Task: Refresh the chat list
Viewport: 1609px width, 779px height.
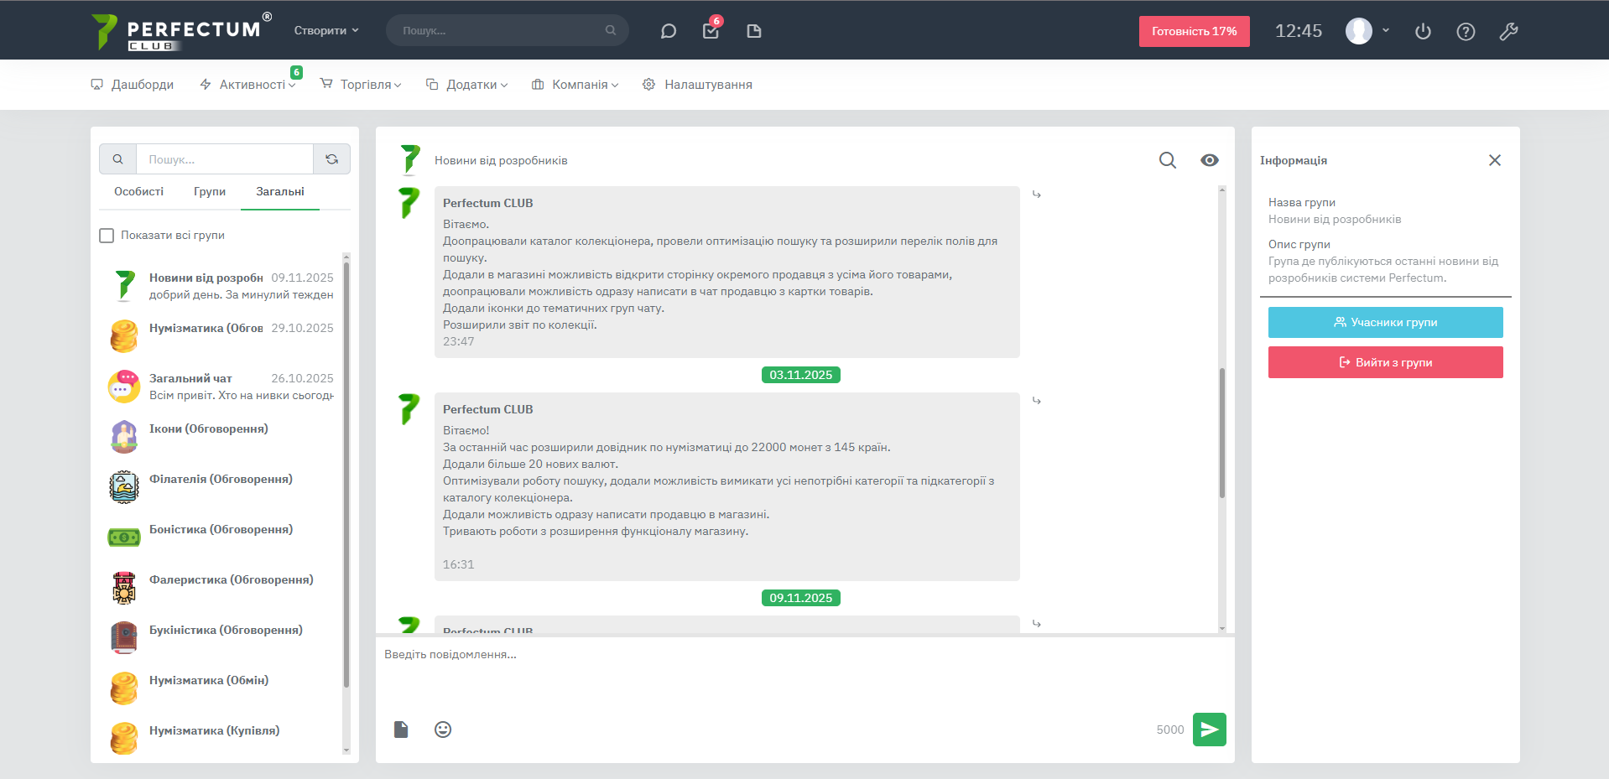Action: pyautogui.click(x=331, y=159)
